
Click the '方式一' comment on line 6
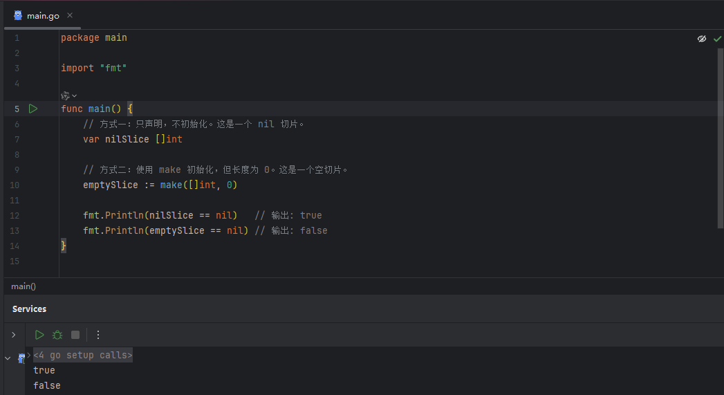pos(193,125)
